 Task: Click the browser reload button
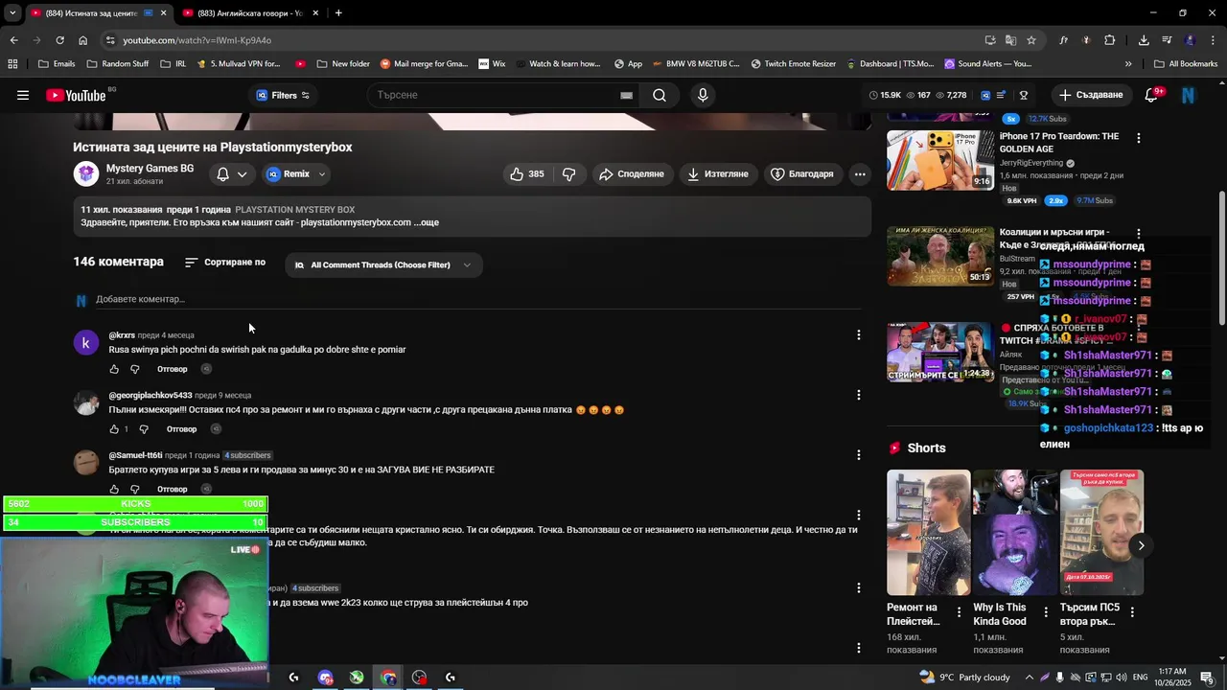pos(59,40)
